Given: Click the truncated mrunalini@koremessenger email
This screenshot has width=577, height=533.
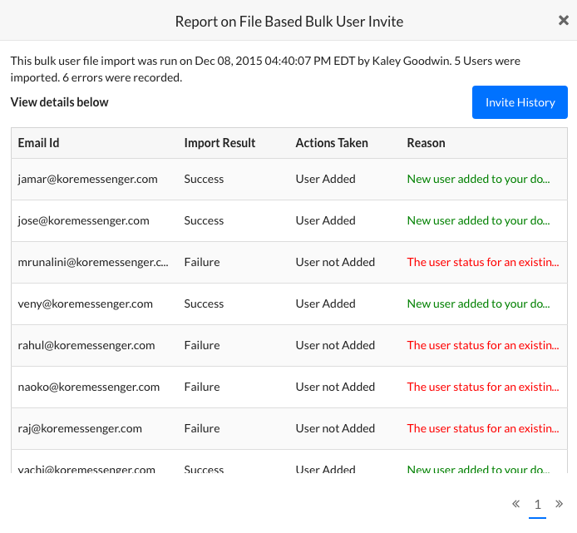Looking at the screenshot, I should point(92,262).
